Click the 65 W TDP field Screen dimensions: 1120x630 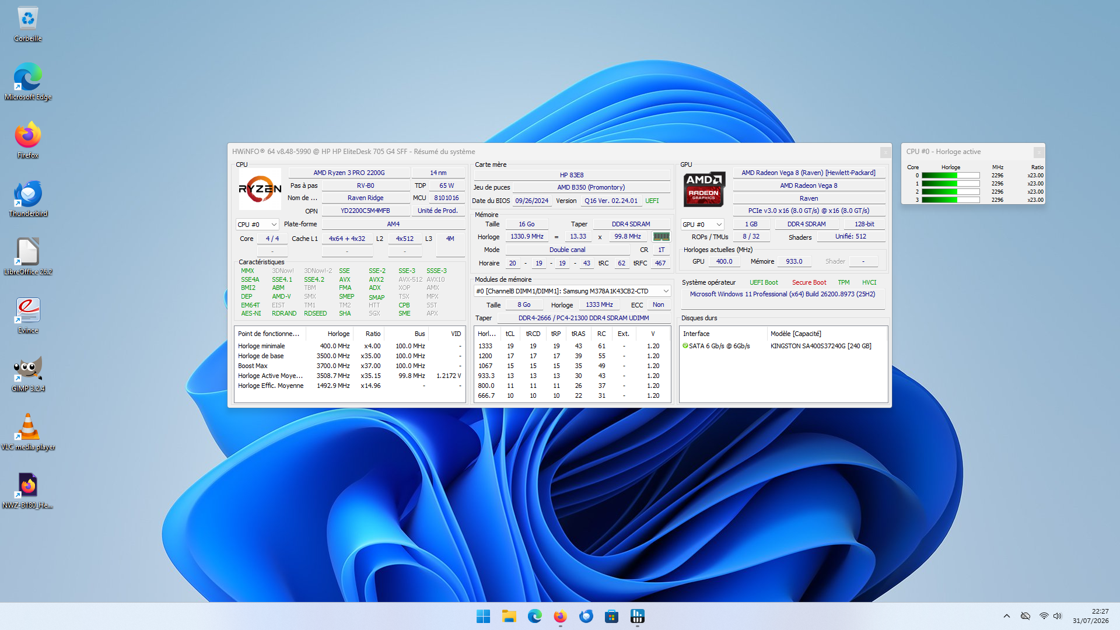[447, 185]
